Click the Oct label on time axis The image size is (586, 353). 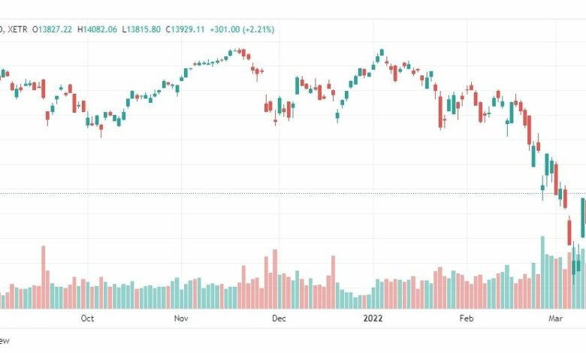[x=87, y=318]
